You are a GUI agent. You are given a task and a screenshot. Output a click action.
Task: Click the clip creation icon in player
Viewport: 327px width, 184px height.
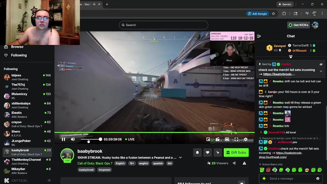click(x=217, y=139)
